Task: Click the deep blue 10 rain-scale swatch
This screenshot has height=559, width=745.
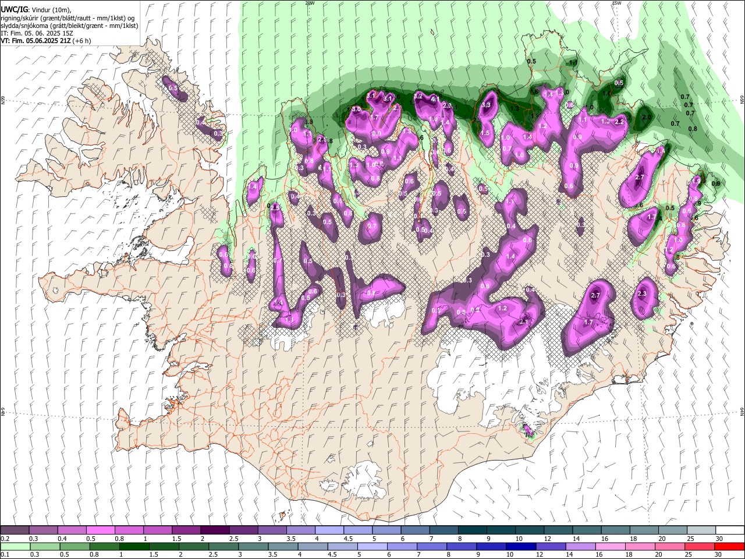Action: pyautogui.click(x=520, y=546)
